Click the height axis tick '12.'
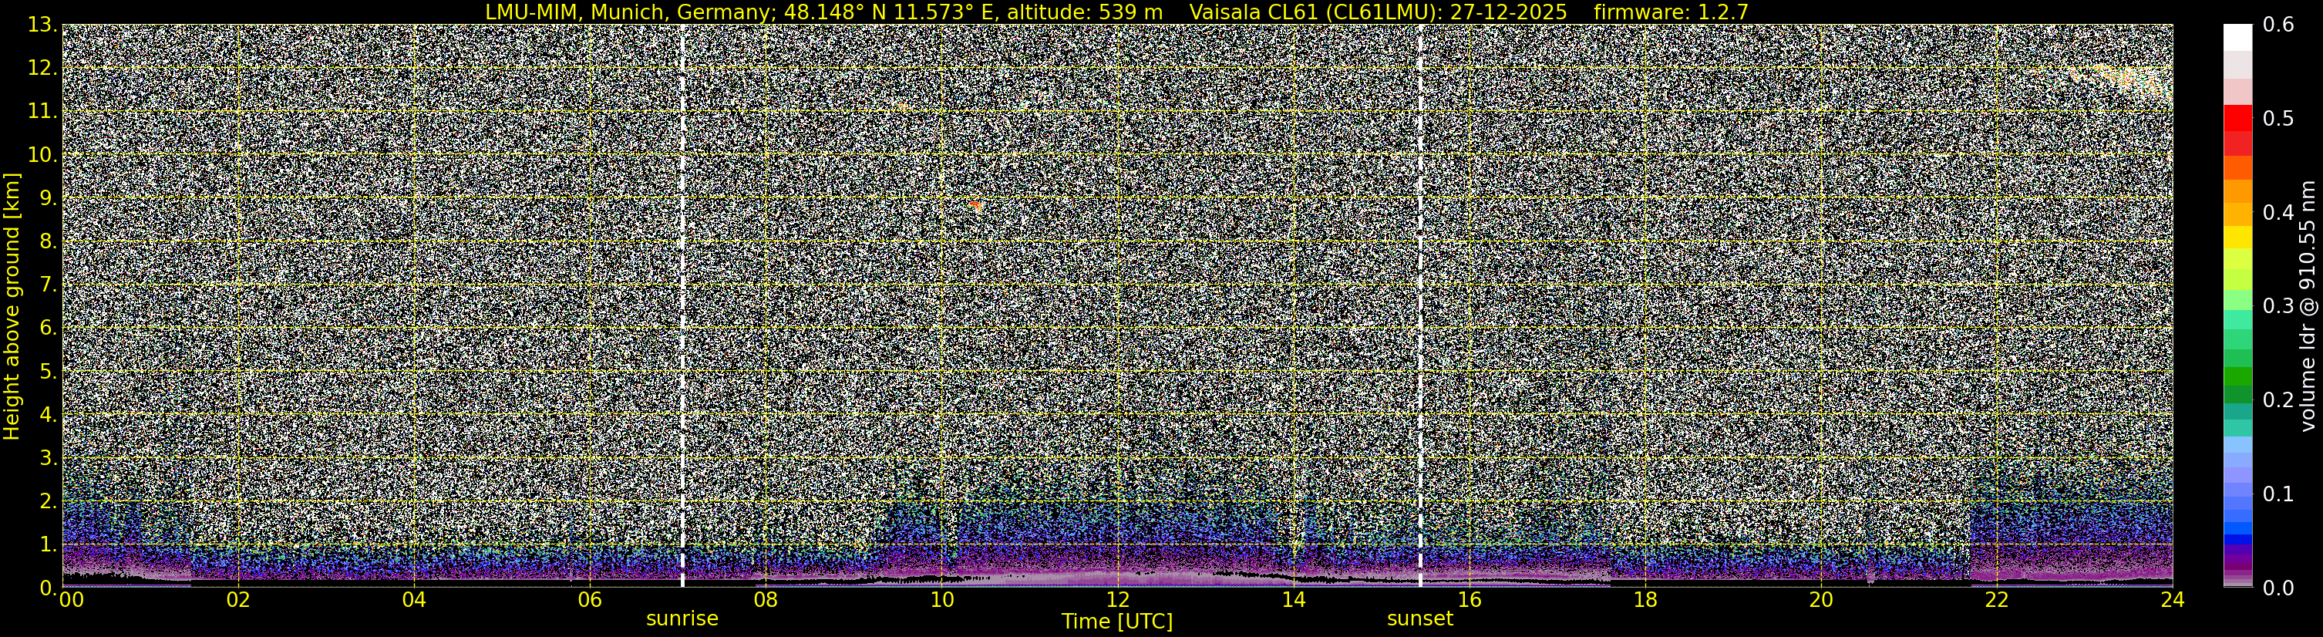Screen dimensions: 2323x637 (x=42, y=69)
